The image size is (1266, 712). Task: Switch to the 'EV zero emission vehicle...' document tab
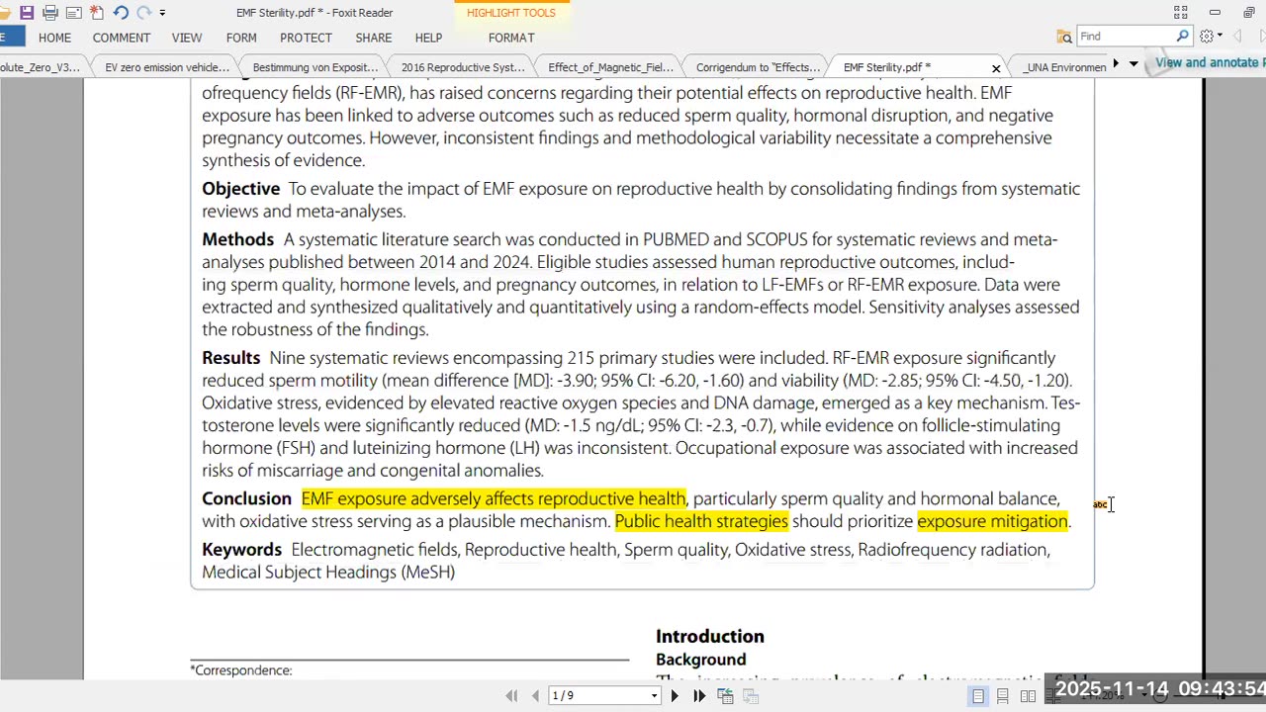167,67
